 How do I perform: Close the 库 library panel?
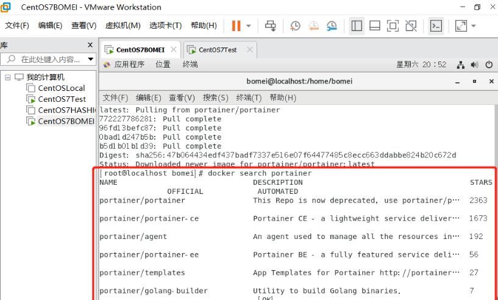[x=90, y=45]
